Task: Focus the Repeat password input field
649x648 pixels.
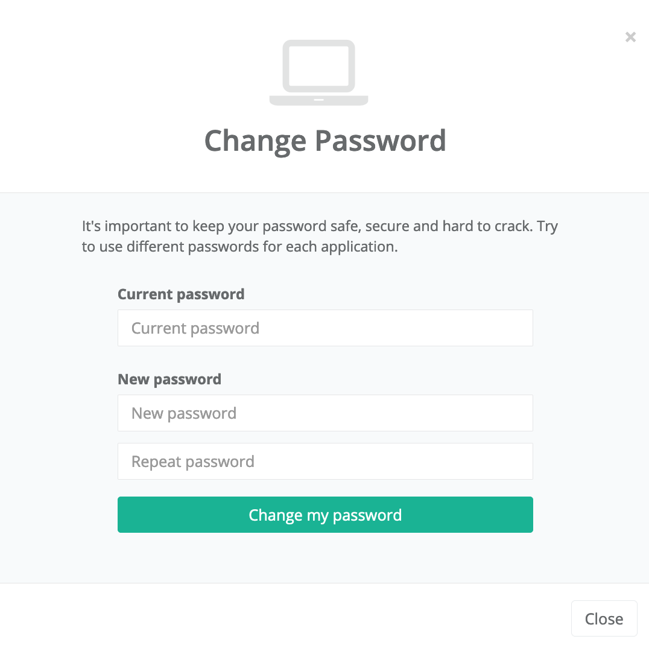Action: point(325,462)
